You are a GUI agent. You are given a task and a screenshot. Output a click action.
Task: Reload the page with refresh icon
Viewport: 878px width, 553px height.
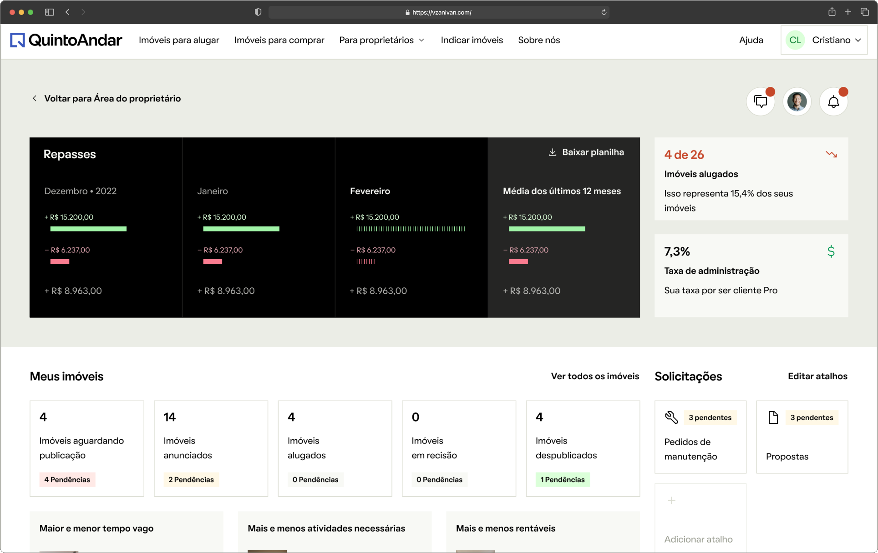pyautogui.click(x=604, y=12)
